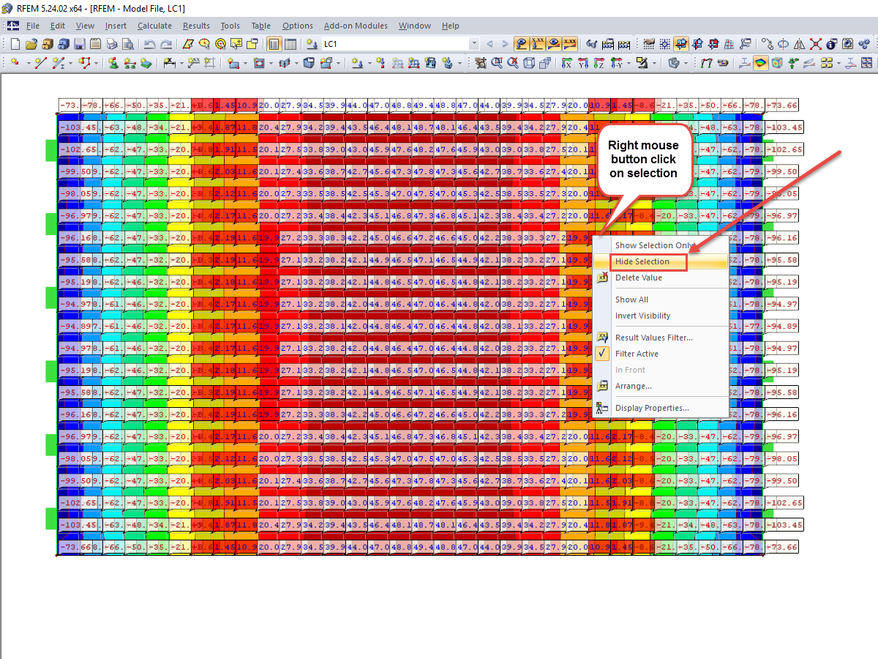Select the new member tool

(59, 63)
